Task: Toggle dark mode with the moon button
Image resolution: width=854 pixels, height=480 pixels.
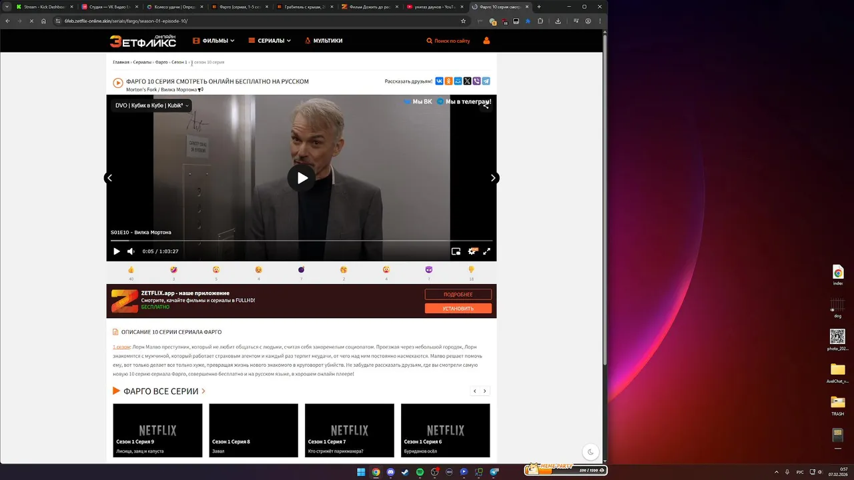Action: 590,452
